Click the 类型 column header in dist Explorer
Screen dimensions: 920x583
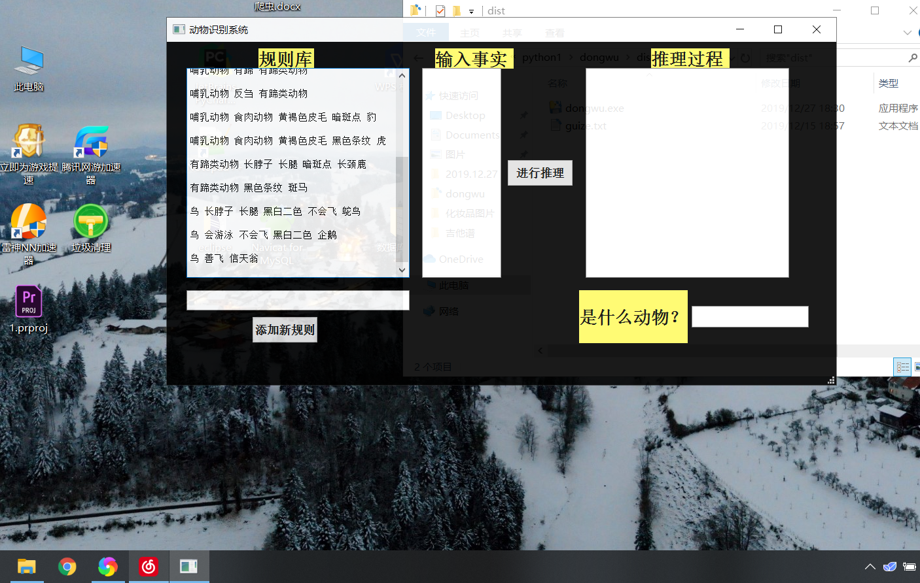click(889, 84)
